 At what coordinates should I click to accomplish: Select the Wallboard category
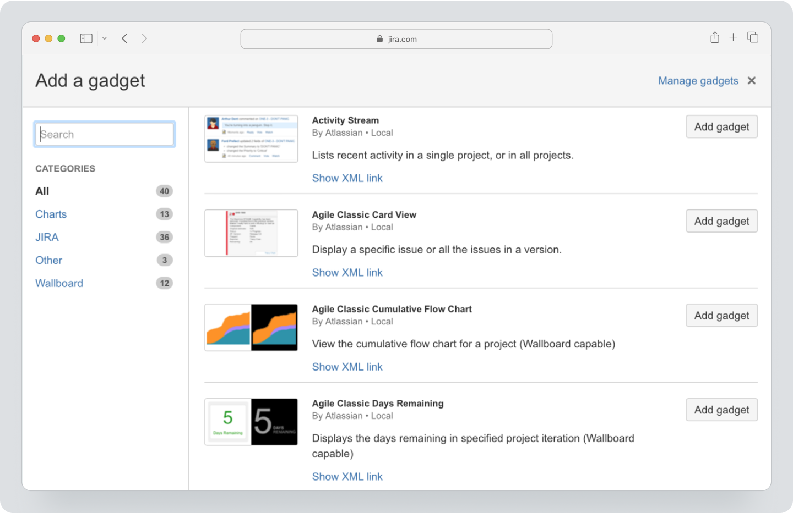coord(59,283)
